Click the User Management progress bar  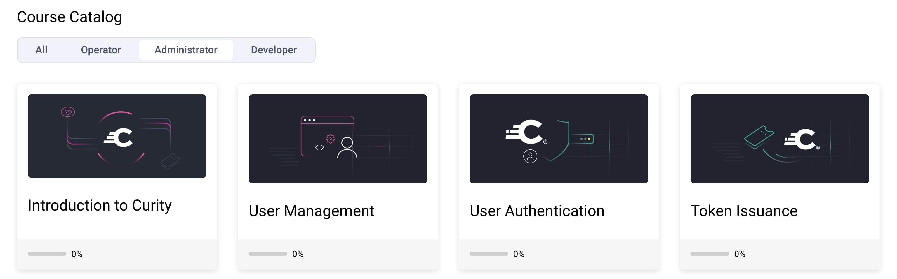point(268,254)
